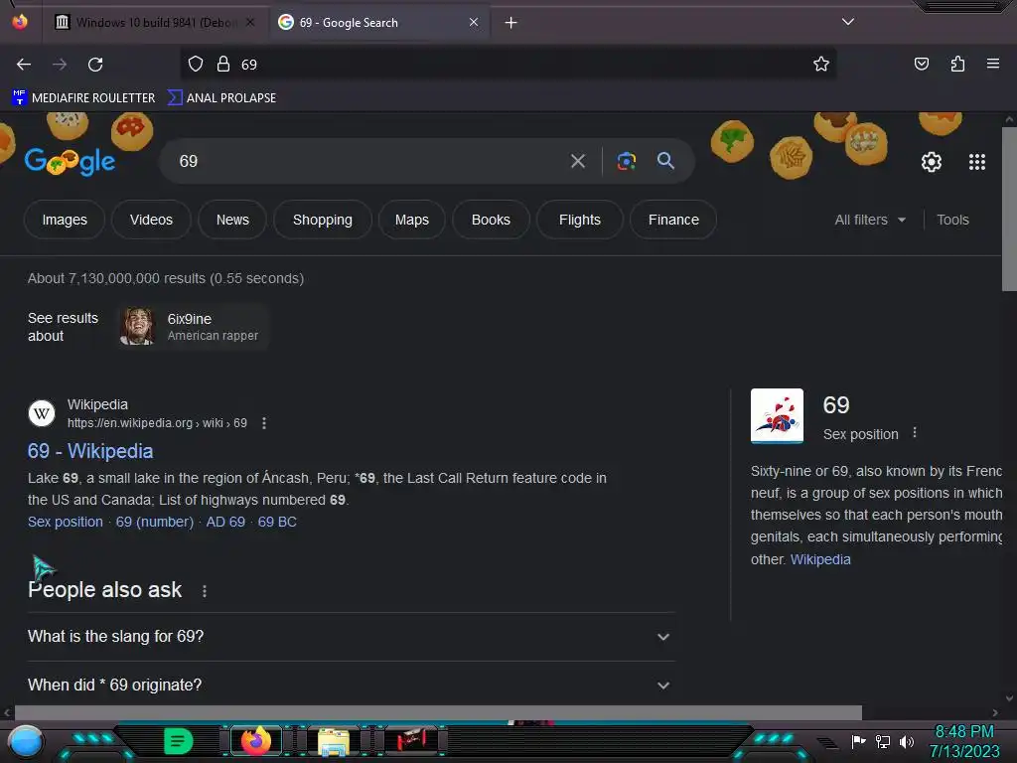This screenshot has height=763, width=1017.
Task: Open MEDIAFIRE ROULETTER bookmark
Action: point(83,98)
